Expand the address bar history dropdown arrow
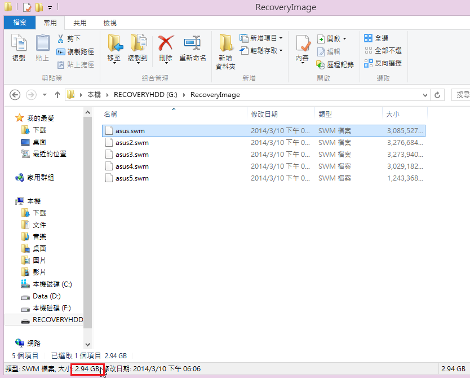Image resolution: width=470 pixels, height=378 pixels. coord(423,95)
